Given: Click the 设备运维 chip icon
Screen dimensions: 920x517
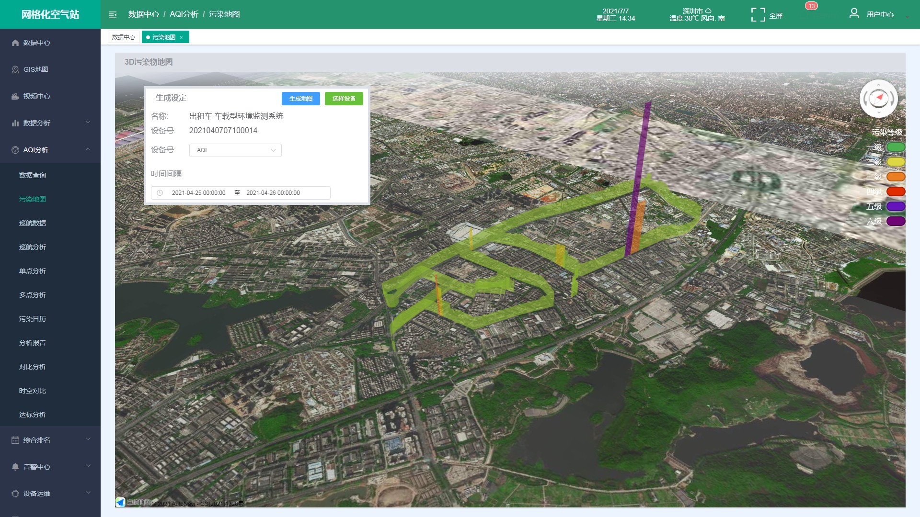Looking at the screenshot, I should pos(15,494).
